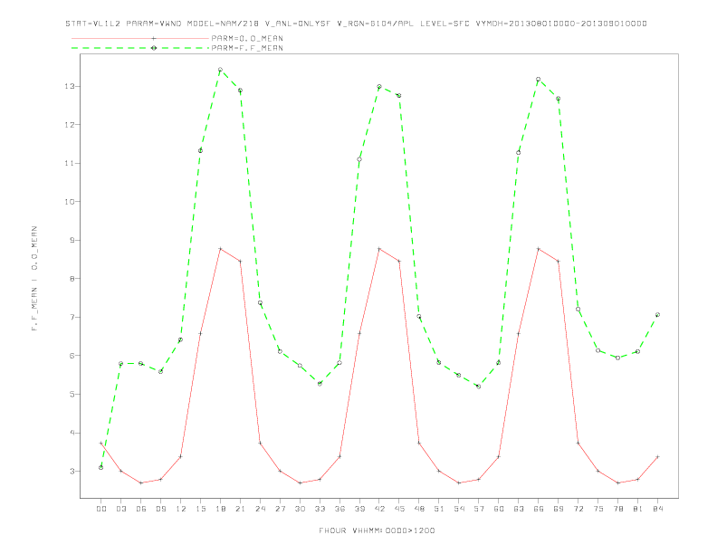The image size is (717, 554).
Task: Click the x-axis tick label 72
Action: (578, 509)
